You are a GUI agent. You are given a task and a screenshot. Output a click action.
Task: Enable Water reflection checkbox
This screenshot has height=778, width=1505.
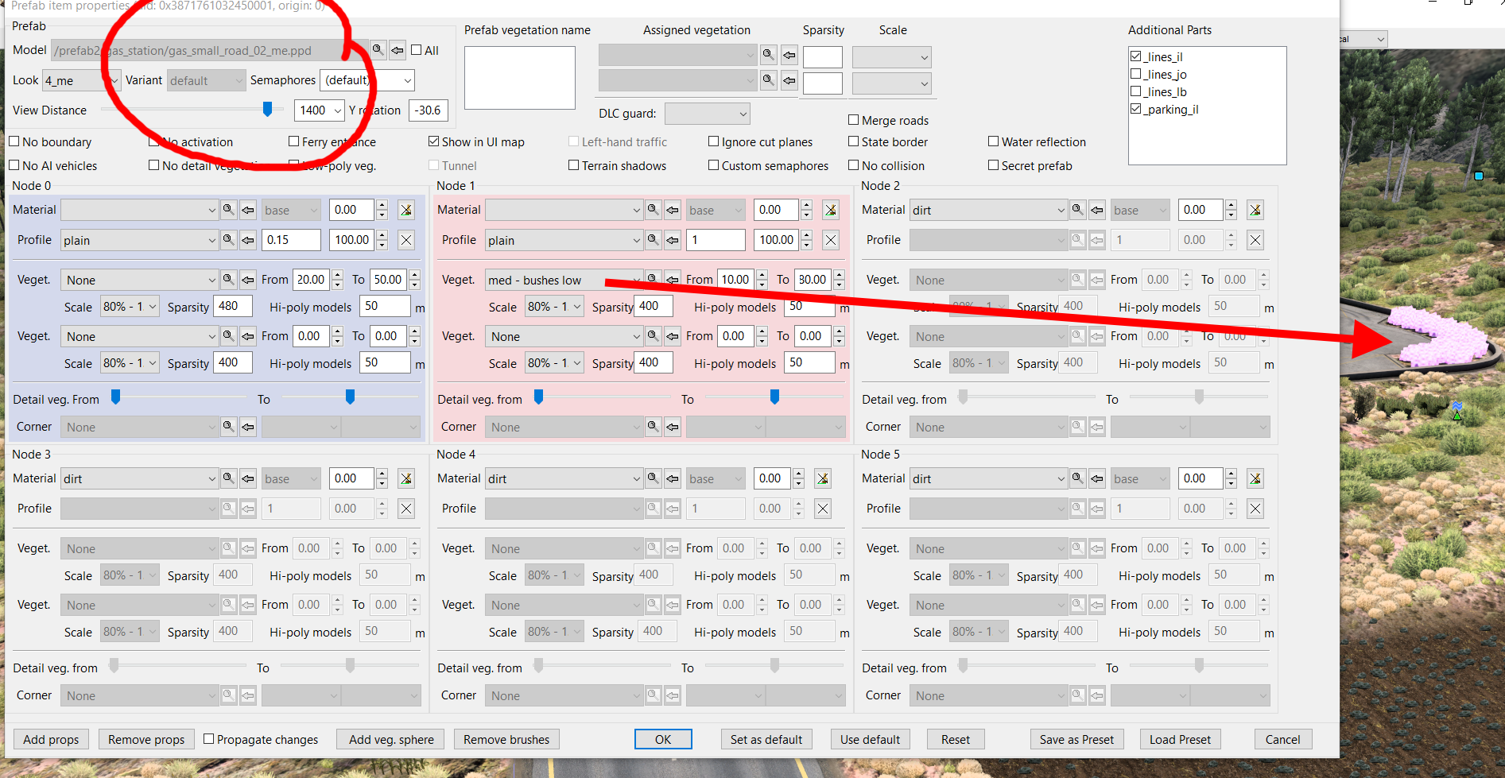[x=993, y=141]
